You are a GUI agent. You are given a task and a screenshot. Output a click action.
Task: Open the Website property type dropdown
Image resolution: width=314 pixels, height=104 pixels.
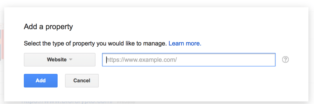click(x=60, y=60)
